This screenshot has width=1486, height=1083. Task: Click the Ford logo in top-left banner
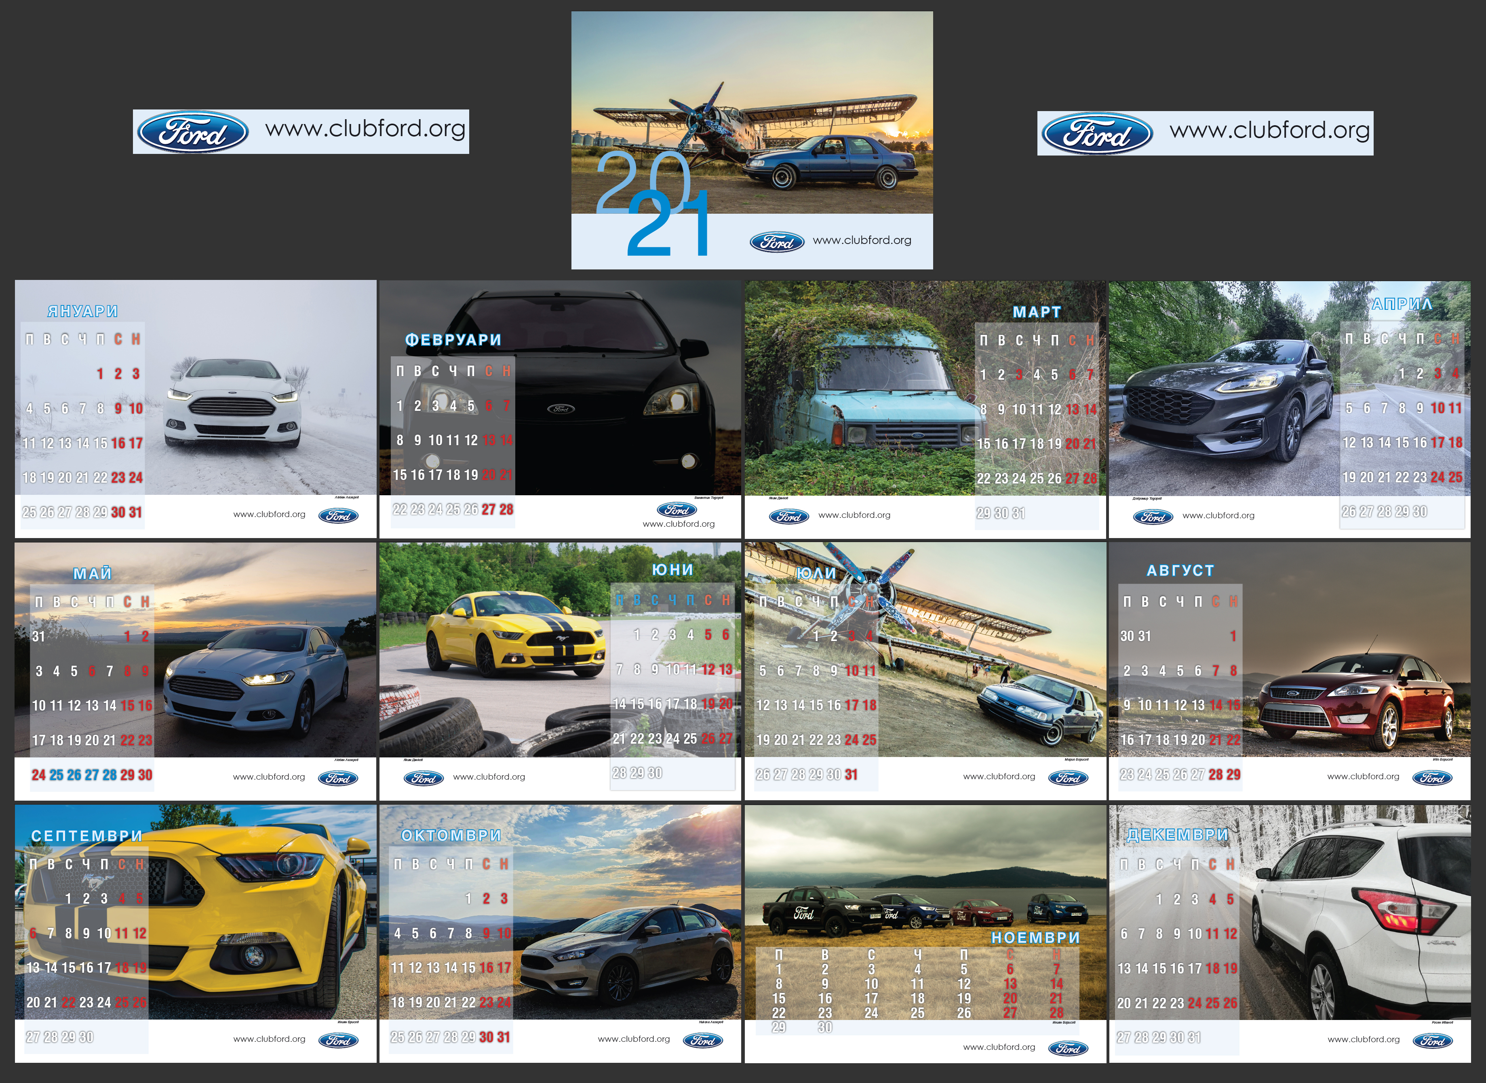tap(193, 132)
